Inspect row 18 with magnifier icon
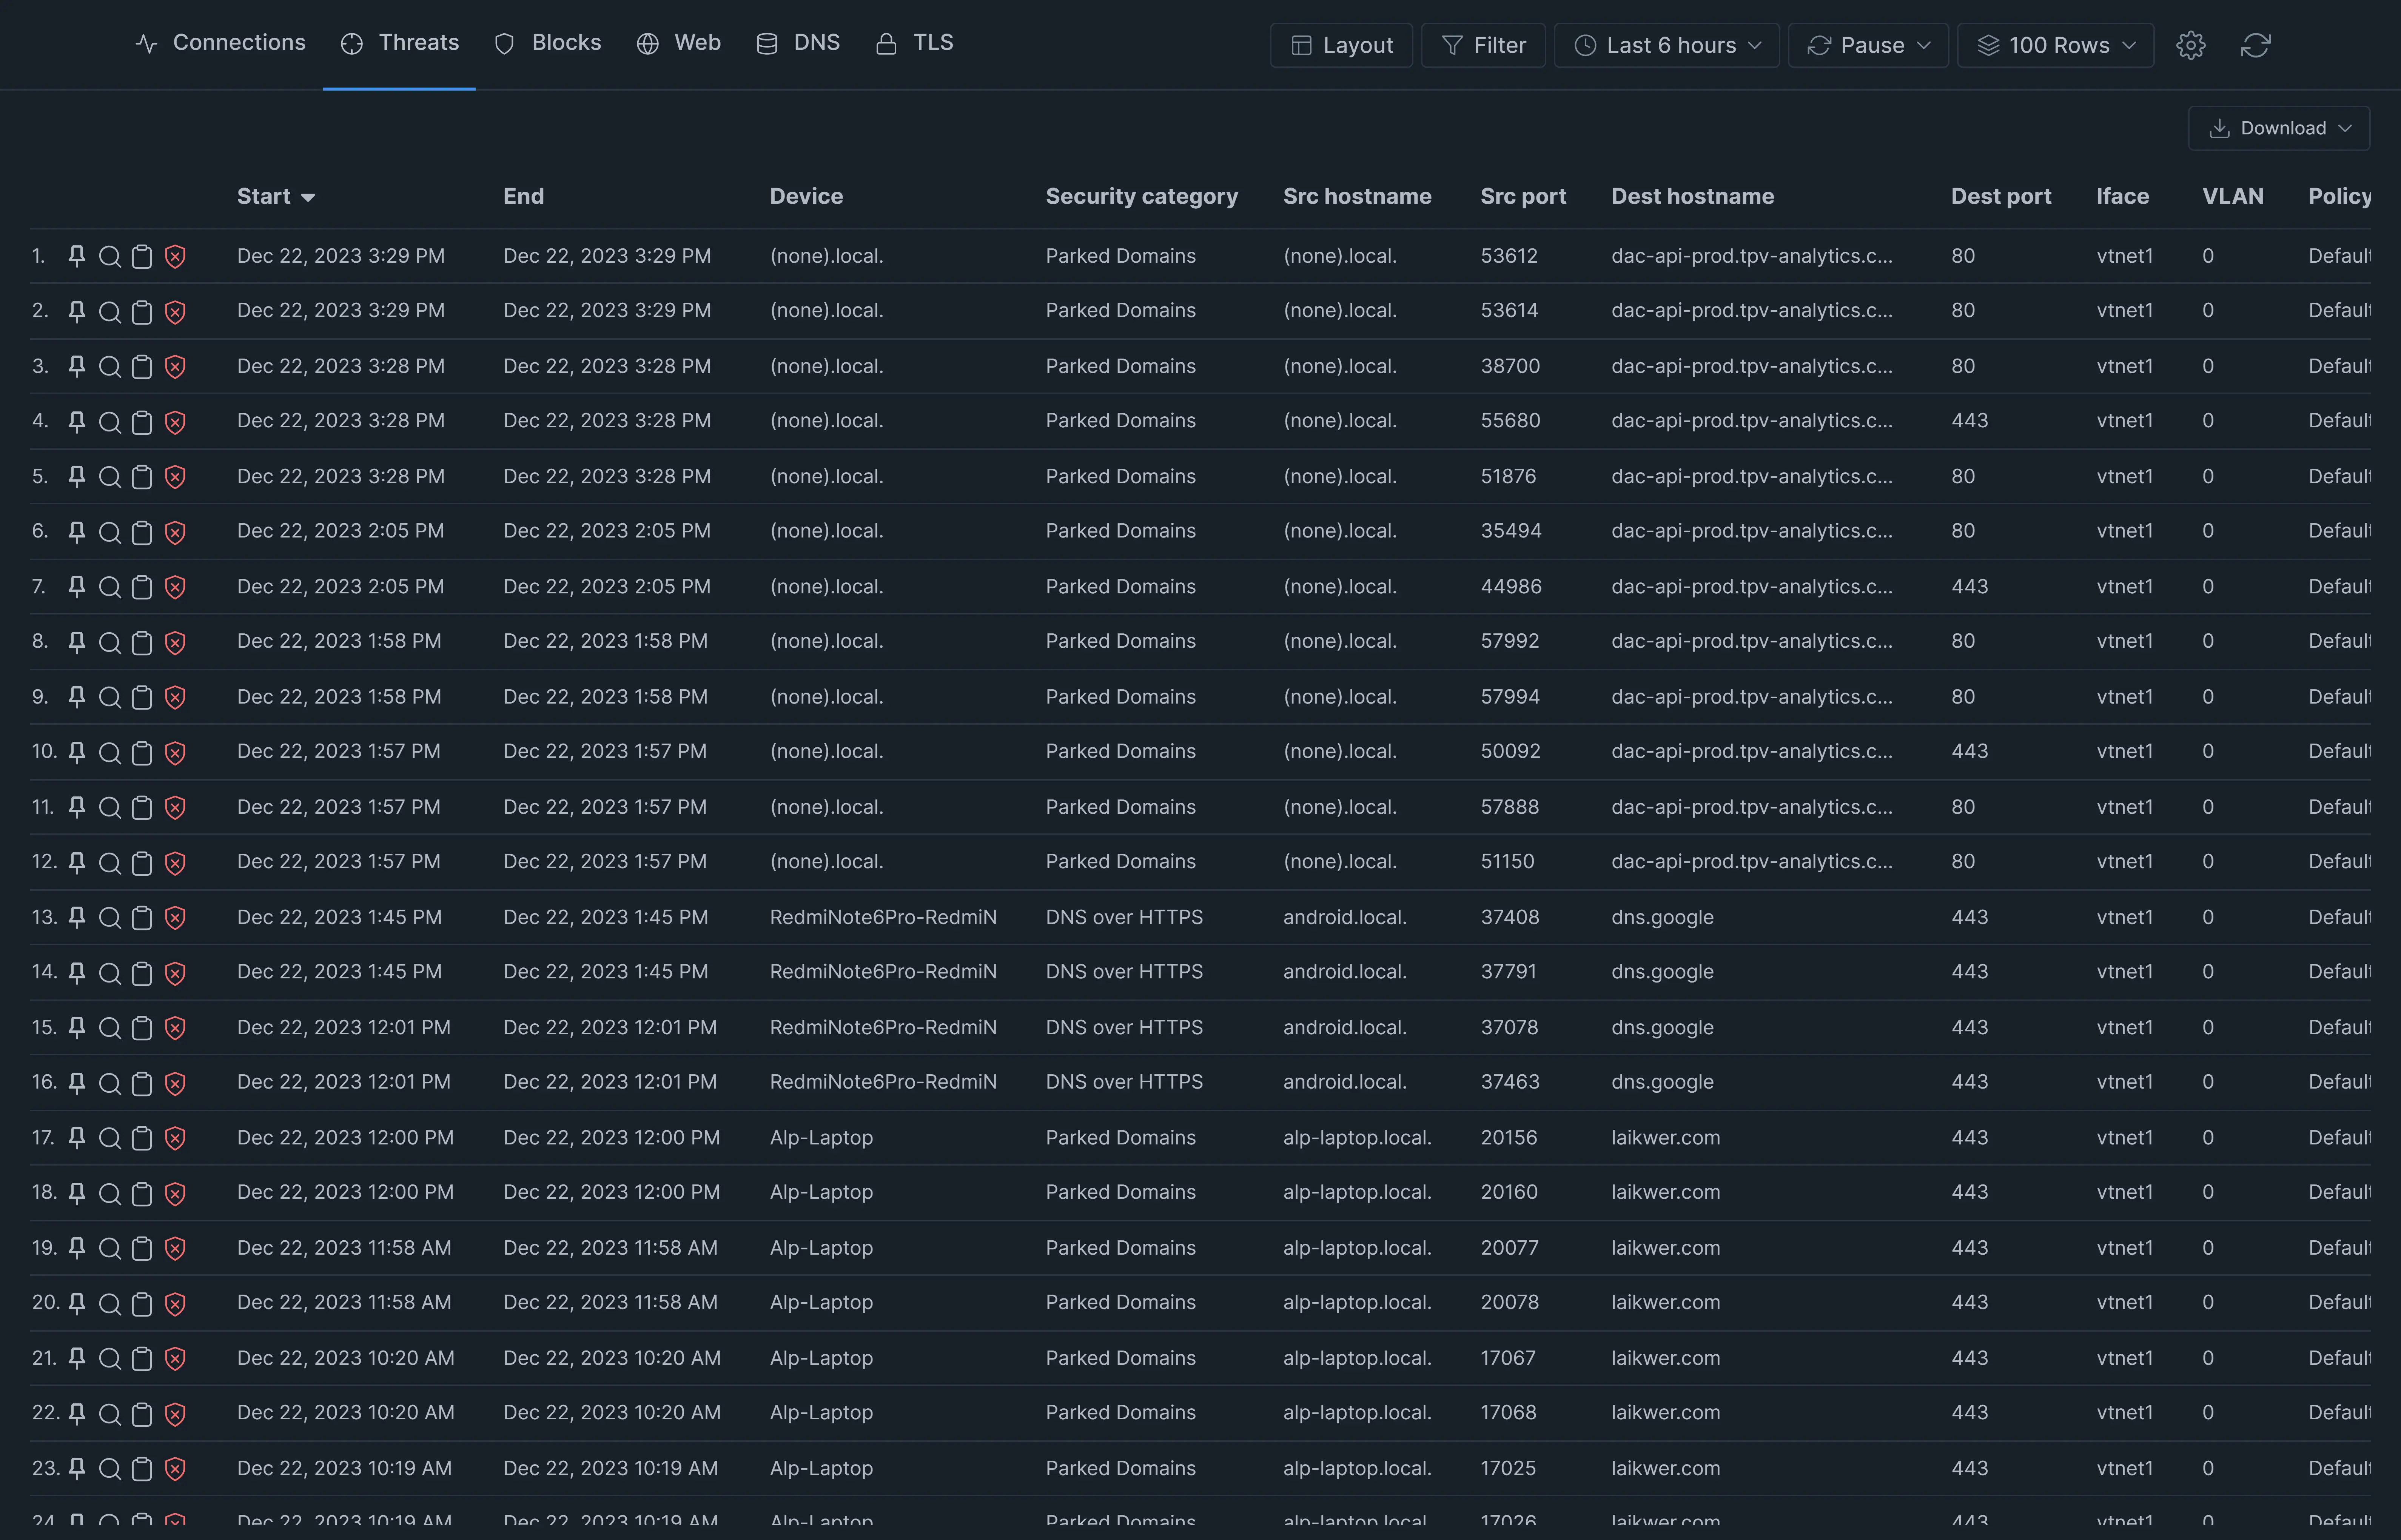The height and width of the screenshot is (1540, 2401). tap(110, 1193)
